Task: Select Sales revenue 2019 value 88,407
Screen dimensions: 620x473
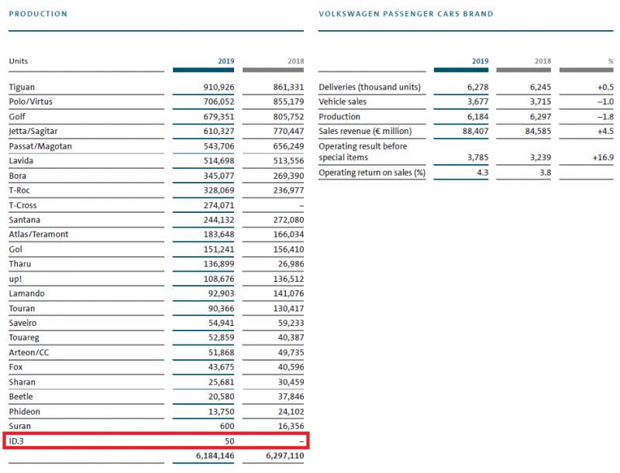Action: point(475,131)
